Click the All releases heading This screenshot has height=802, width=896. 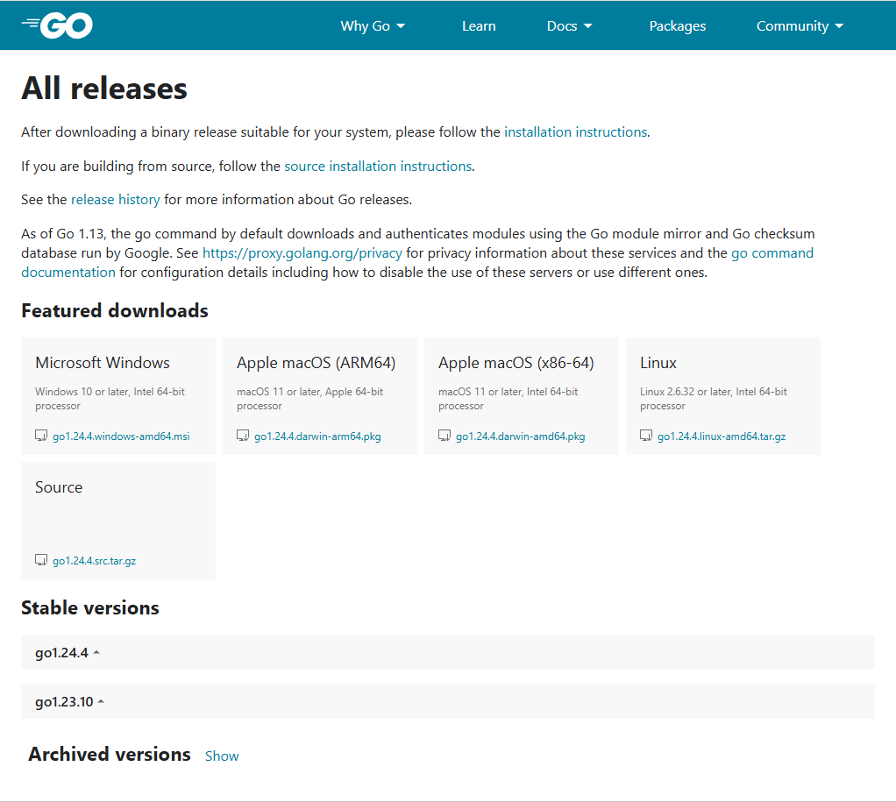coord(104,89)
